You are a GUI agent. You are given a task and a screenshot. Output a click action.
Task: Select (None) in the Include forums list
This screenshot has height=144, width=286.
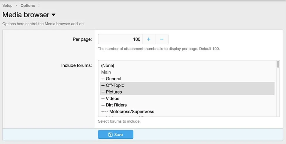click(108, 65)
